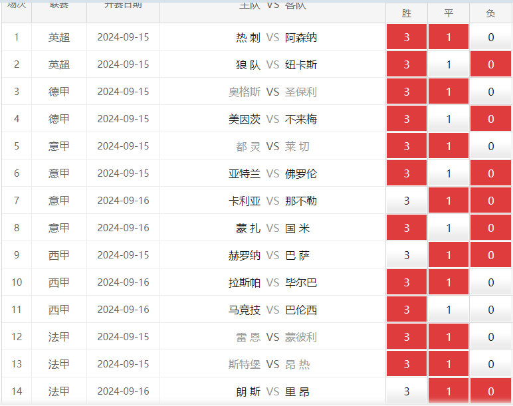Deselect loss (0) for 亚特兰 VS 佛罗伦

tap(490, 173)
